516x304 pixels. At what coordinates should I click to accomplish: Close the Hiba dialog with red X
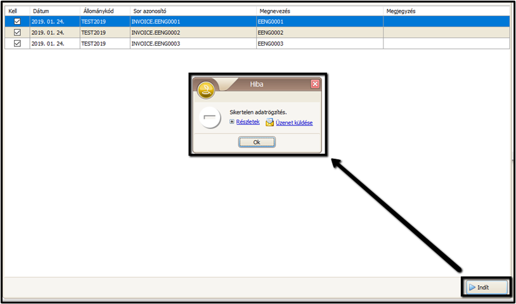click(x=315, y=84)
